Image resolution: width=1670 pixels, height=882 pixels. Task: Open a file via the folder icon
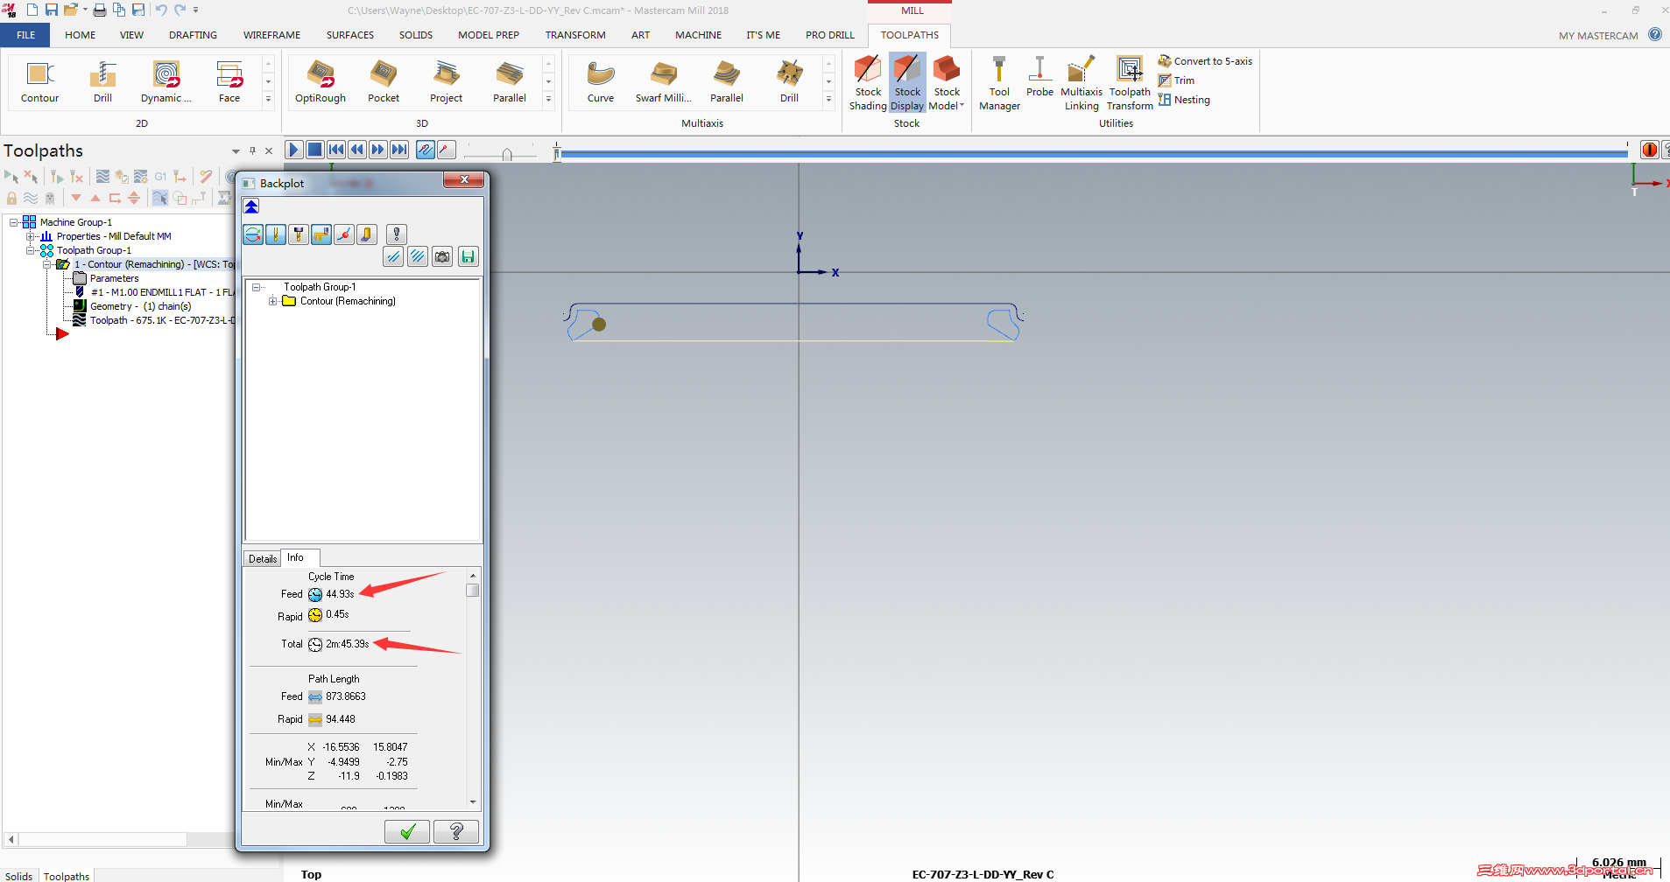tap(70, 10)
